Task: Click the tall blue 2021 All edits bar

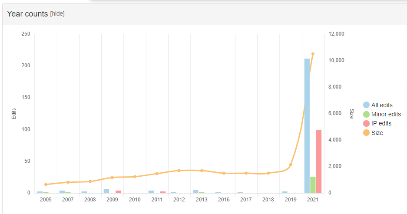Action: pyautogui.click(x=307, y=126)
